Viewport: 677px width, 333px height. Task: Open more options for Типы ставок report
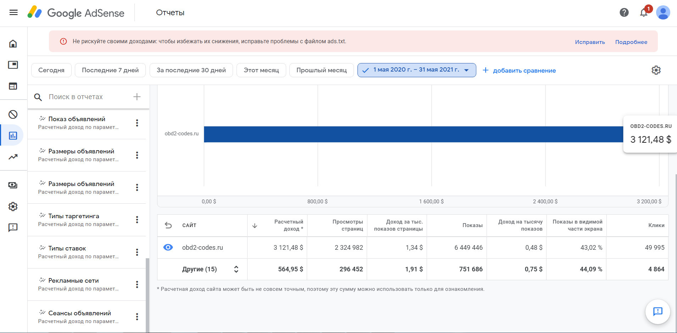point(137,252)
